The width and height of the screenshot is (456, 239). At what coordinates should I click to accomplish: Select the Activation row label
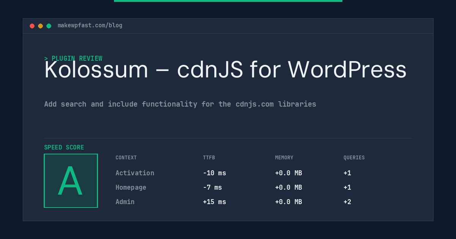(135, 173)
